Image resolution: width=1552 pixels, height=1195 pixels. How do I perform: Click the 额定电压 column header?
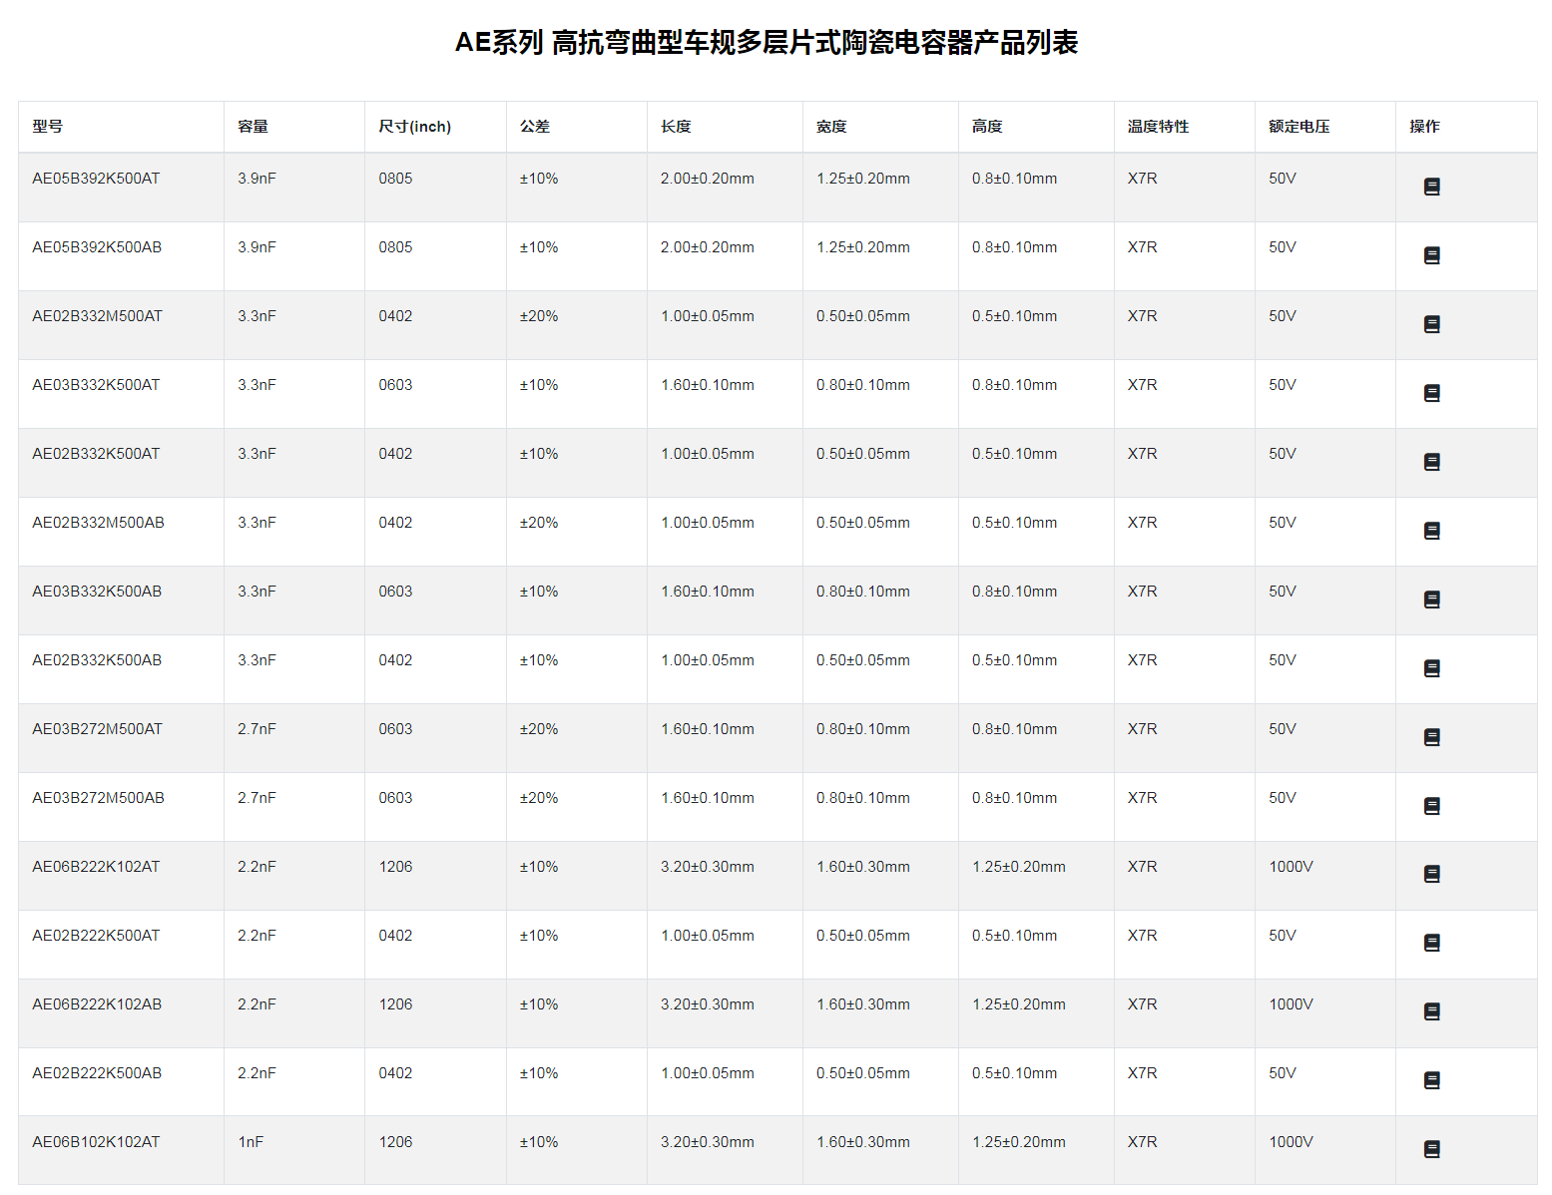1298,127
